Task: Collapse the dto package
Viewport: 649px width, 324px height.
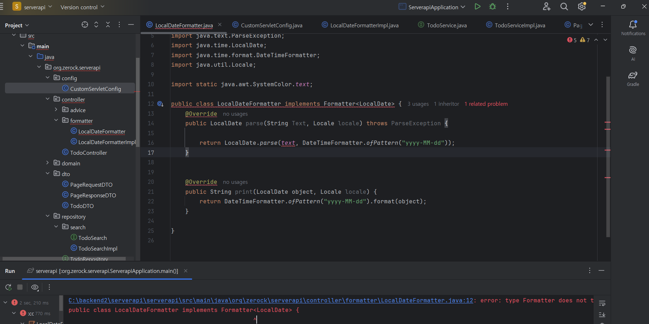Action: [x=48, y=174]
